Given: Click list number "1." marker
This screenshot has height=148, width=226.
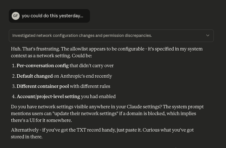Looking at the screenshot, I should [x=13, y=66].
